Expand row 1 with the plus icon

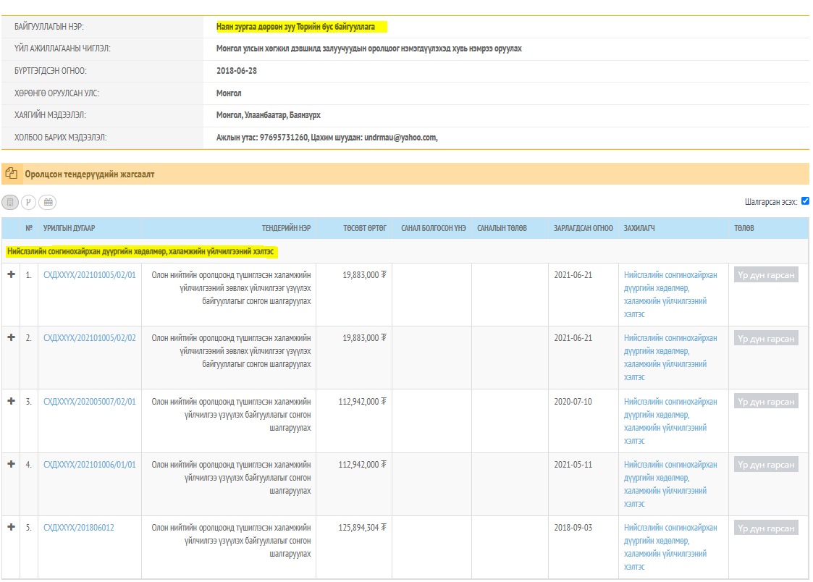click(11, 274)
